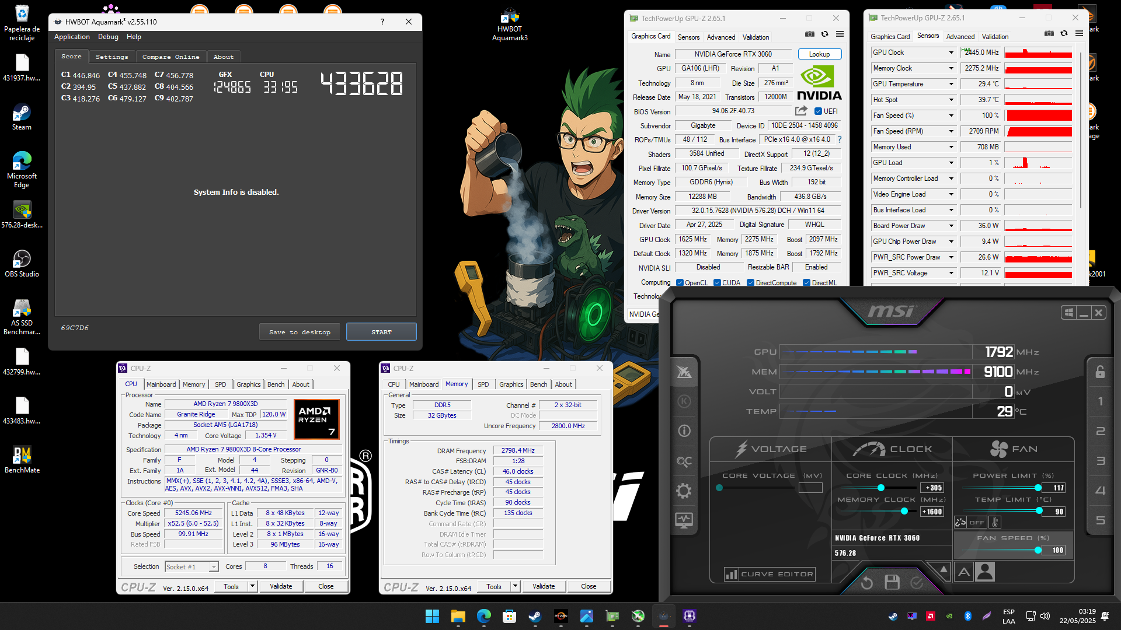Click the Memory Clock slider handle in Afterburner
The image size is (1121, 630).
pos(904,511)
